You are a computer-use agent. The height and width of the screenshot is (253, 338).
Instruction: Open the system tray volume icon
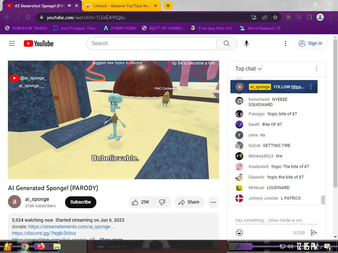(290, 246)
